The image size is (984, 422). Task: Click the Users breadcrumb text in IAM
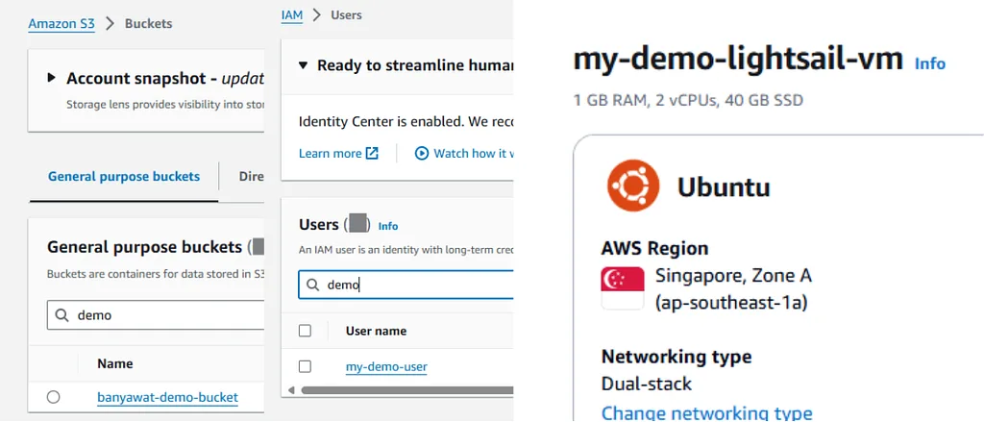pos(346,14)
